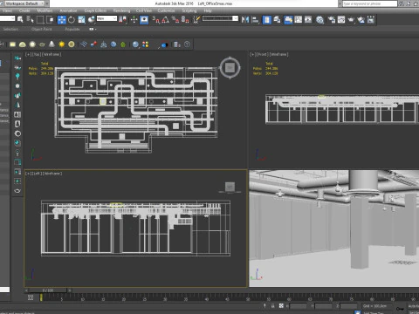Viewport: 419px width, 314px height.
Task: Click the set keys key icon
Action: (400, 309)
